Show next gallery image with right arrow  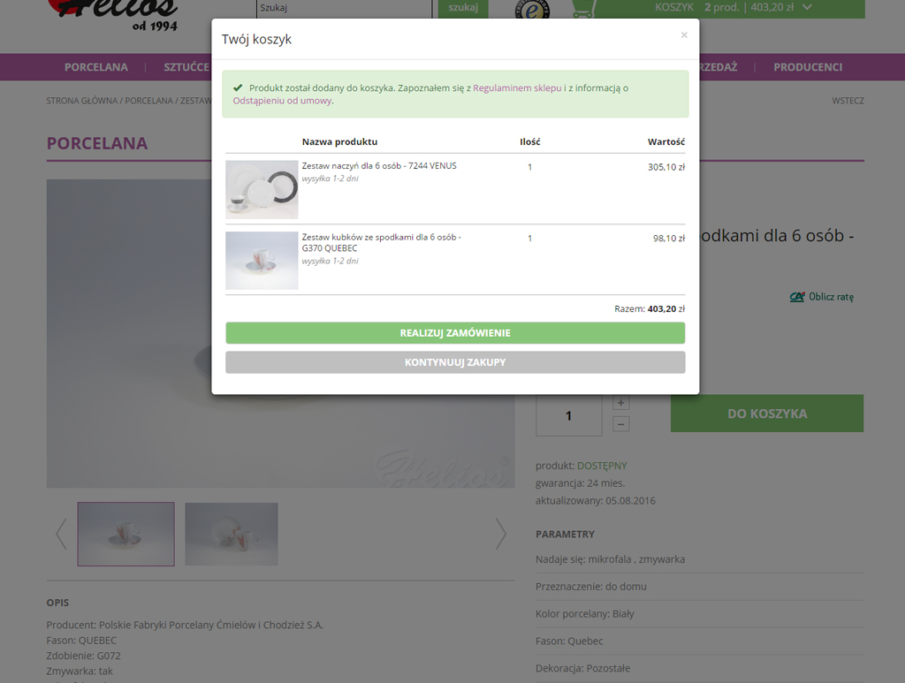500,534
